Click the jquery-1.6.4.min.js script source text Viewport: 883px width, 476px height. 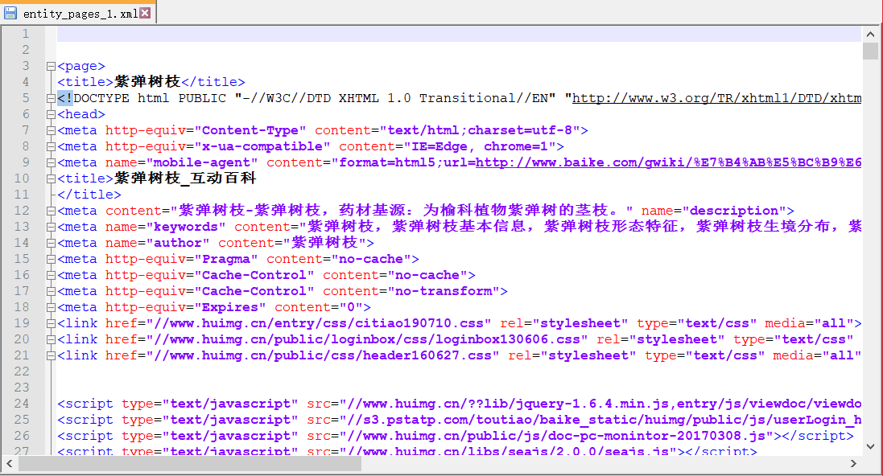(600, 404)
